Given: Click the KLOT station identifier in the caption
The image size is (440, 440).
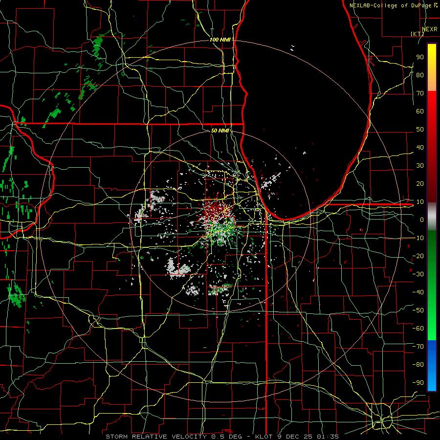Looking at the screenshot, I should point(264,437).
